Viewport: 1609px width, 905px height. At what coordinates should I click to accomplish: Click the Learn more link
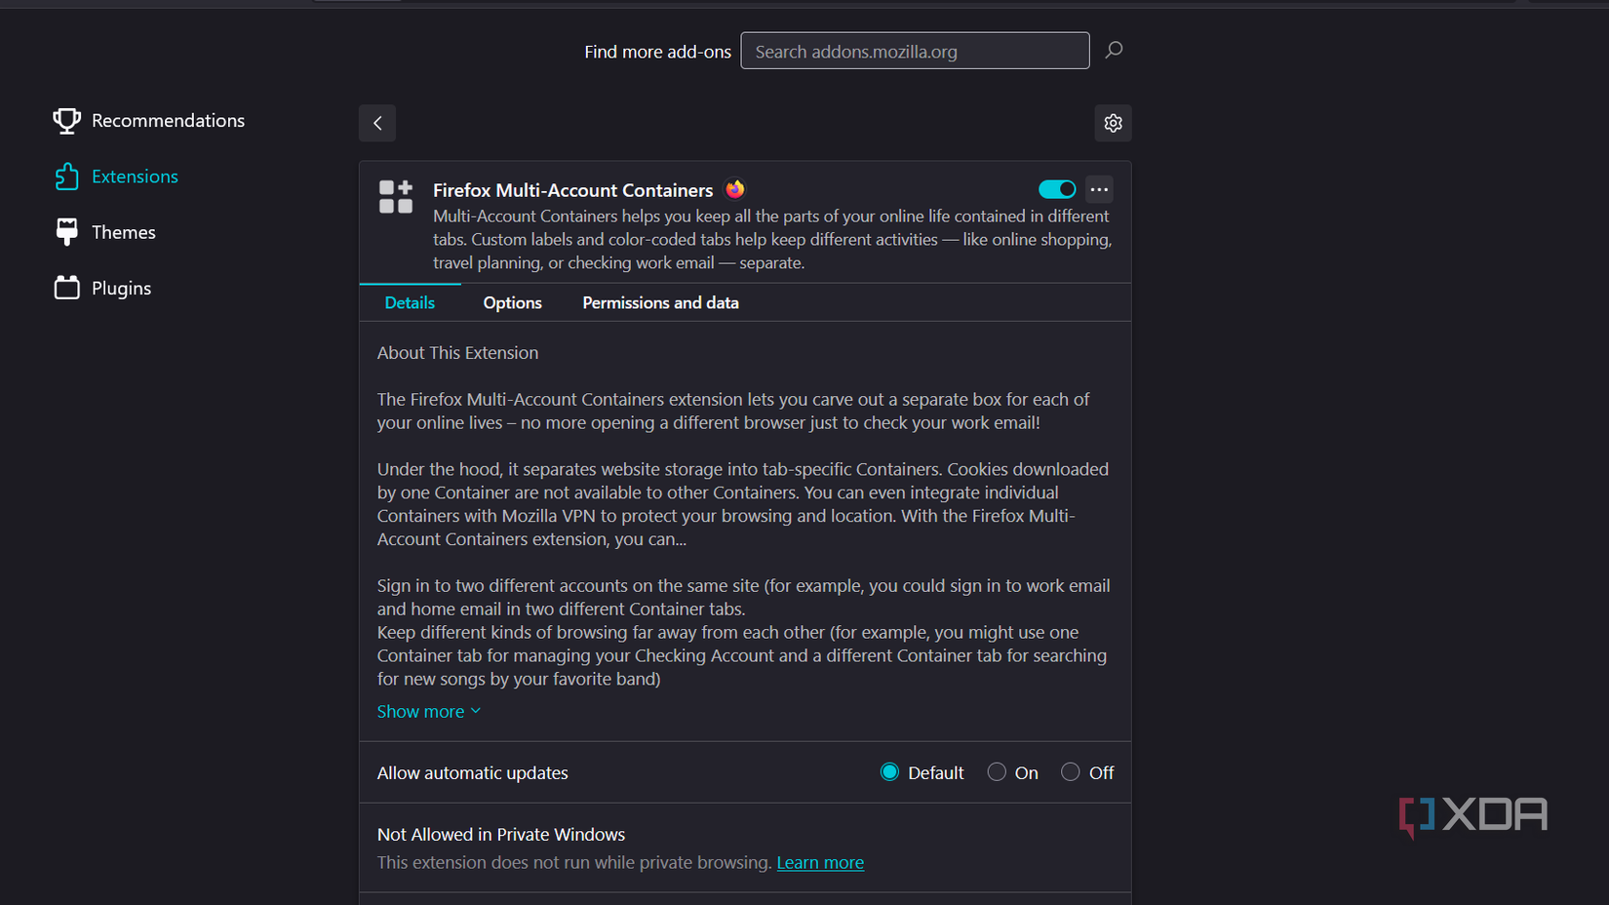[820, 862]
